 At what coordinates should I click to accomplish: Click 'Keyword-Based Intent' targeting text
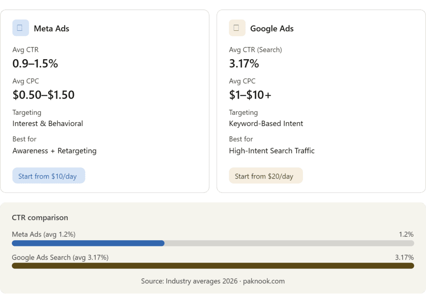click(x=266, y=124)
